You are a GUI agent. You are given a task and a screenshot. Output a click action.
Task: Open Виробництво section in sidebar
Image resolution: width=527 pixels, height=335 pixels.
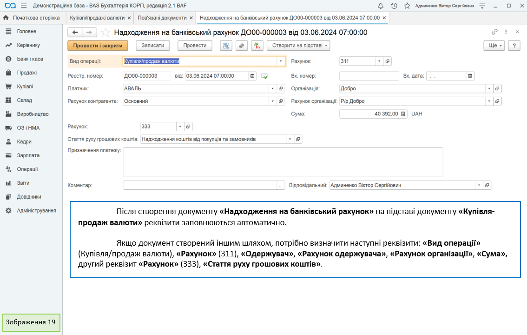(33, 114)
